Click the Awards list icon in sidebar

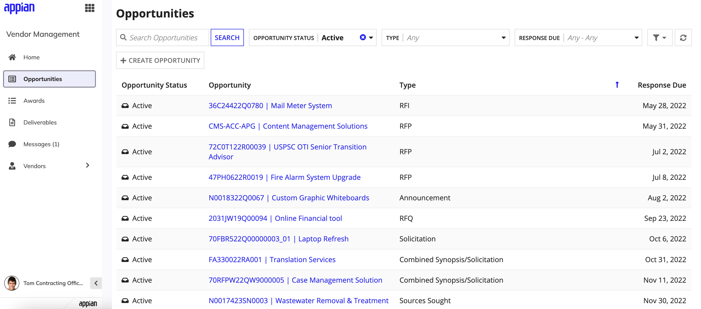pos(12,101)
